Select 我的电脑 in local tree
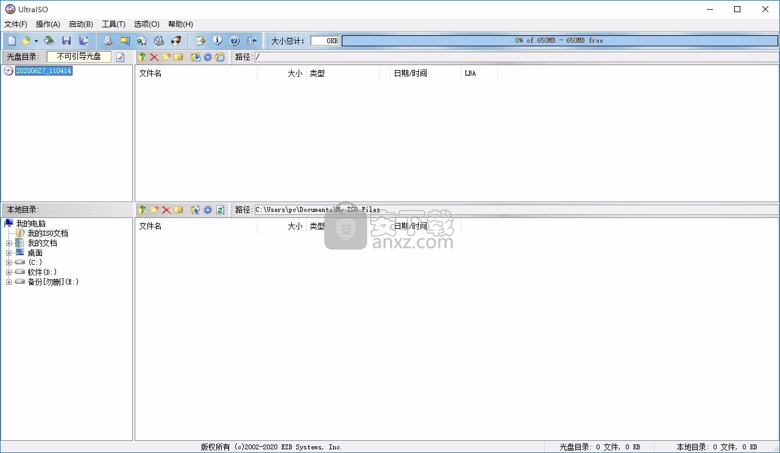The image size is (780, 453). pos(30,223)
